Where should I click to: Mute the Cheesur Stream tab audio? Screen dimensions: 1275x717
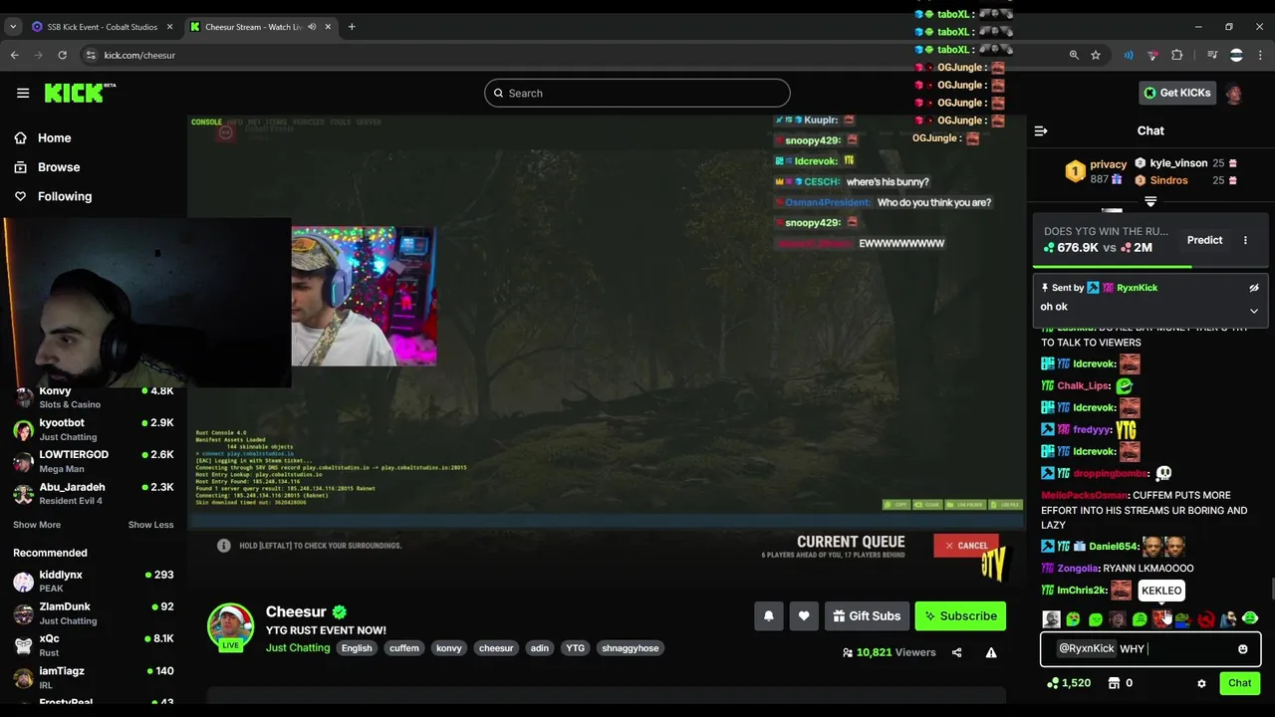pos(312,27)
